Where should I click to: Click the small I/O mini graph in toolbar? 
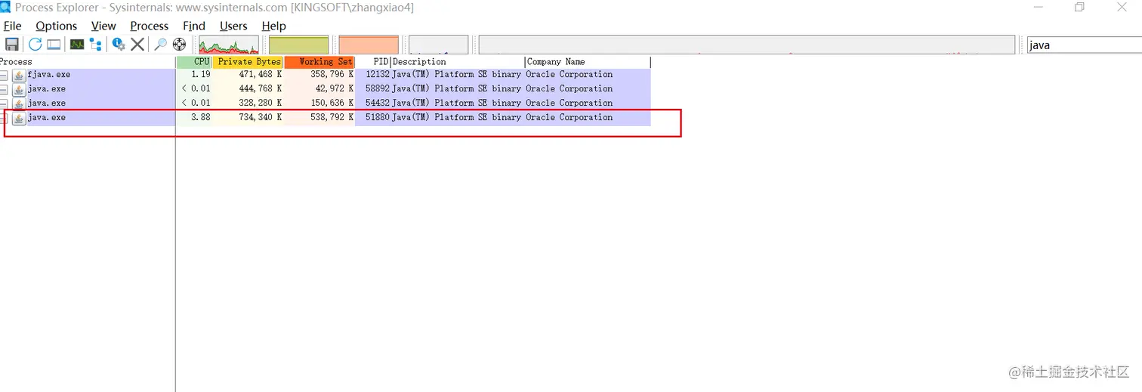tap(439, 45)
